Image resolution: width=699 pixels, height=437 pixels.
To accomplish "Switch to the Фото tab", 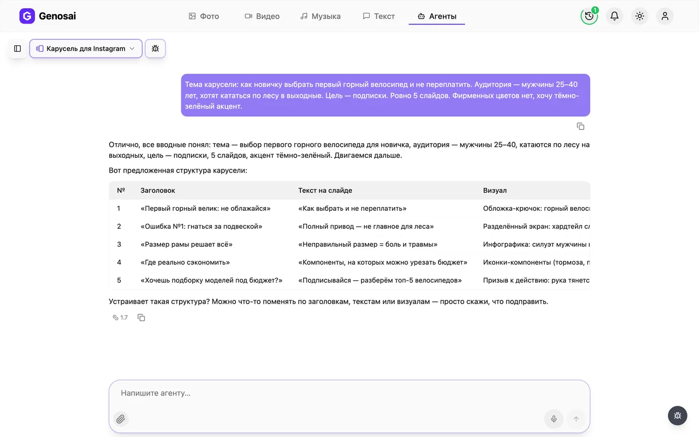I will (x=204, y=16).
